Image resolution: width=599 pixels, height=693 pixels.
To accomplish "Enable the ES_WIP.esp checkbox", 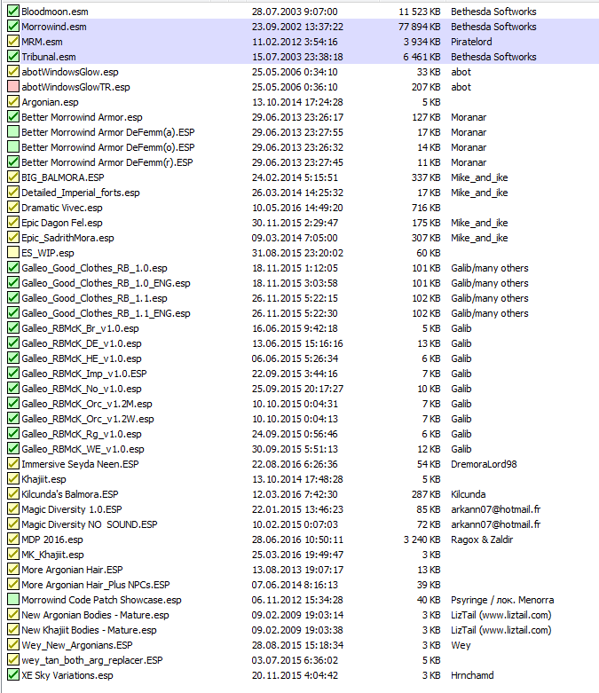I will click(13, 253).
